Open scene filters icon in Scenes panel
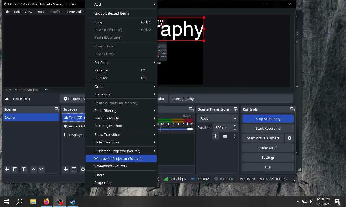This screenshot has height=207, width=346. click(x=24, y=169)
